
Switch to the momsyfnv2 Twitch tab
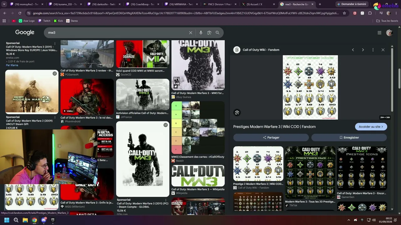tap(26, 4)
